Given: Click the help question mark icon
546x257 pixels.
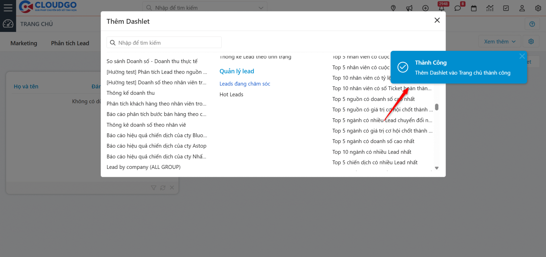Looking at the screenshot, I should [x=532, y=24].
